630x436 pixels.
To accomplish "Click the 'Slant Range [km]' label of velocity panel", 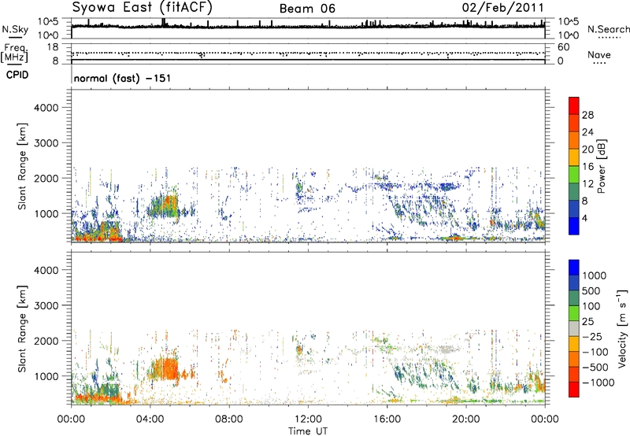I will tap(22, 329).
